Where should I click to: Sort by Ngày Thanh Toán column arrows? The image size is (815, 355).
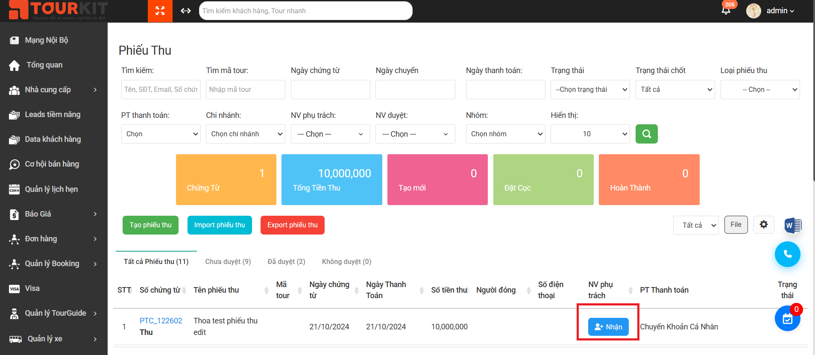(422, 290)
